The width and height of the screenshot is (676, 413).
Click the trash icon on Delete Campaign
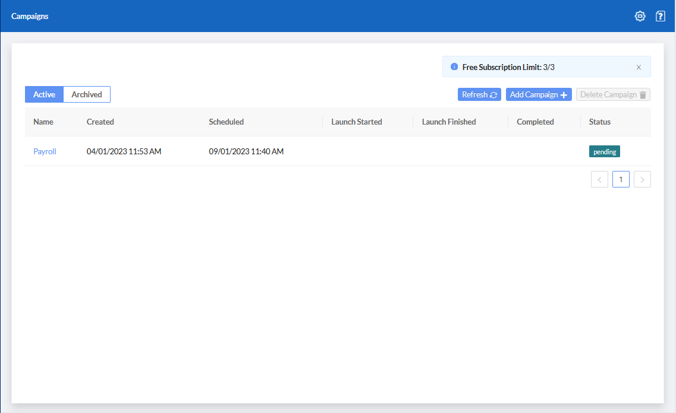(x=643, y=94)
